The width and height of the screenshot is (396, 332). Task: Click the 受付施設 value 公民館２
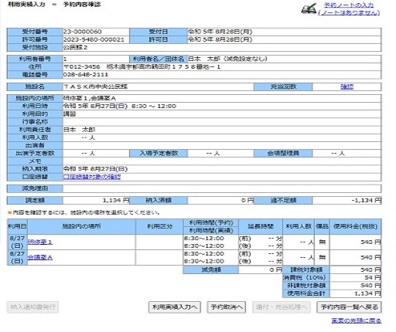click(75, 47)
